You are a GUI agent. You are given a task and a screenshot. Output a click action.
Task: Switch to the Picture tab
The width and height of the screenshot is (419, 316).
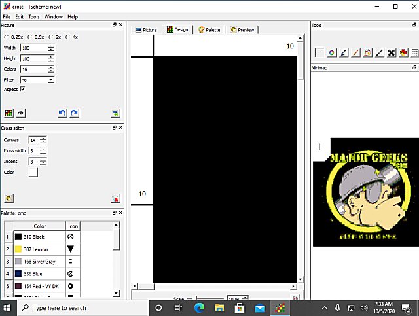click(x=146, y=30)
